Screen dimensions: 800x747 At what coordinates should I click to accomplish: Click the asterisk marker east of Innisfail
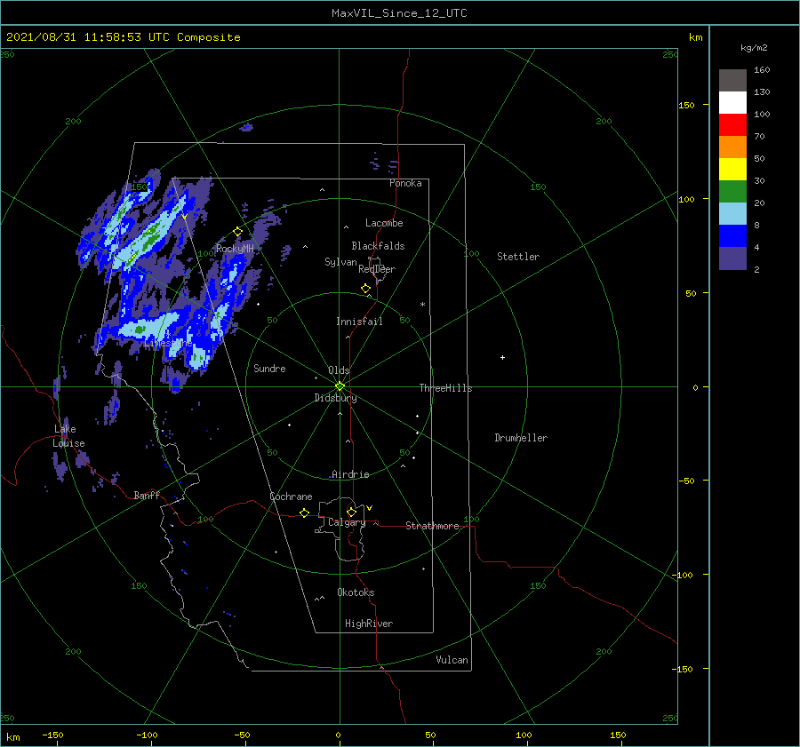(422, 305)
